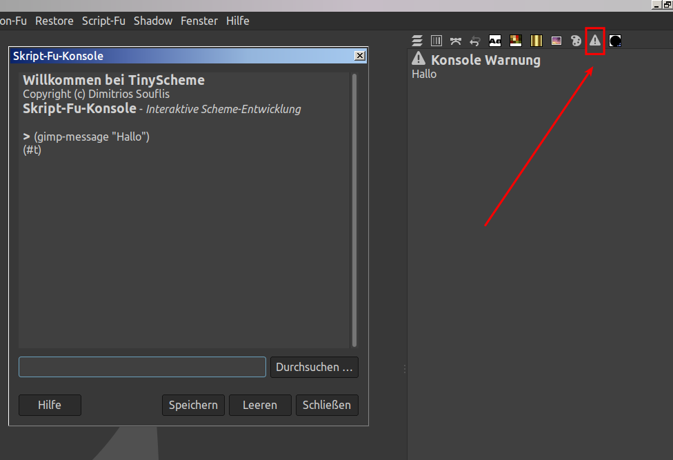Open the Undo History dock tab

tap(474, 41)
